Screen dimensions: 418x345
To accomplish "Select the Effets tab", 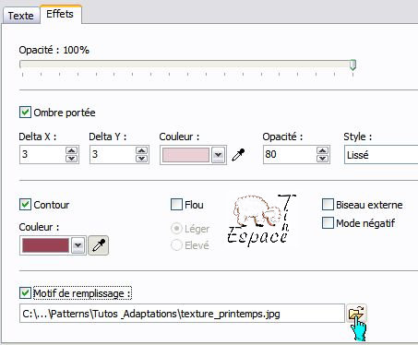I will tap(60, 14).
